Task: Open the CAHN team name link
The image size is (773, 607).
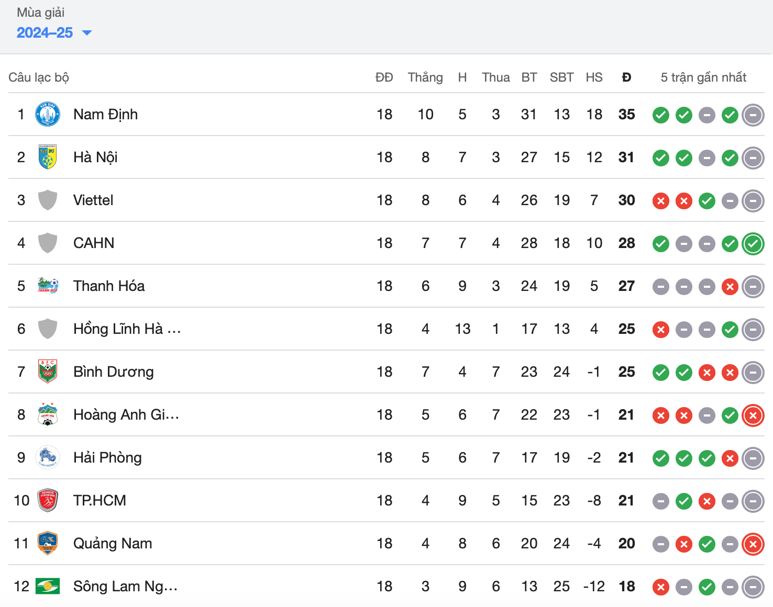Action: coord(94,243)
